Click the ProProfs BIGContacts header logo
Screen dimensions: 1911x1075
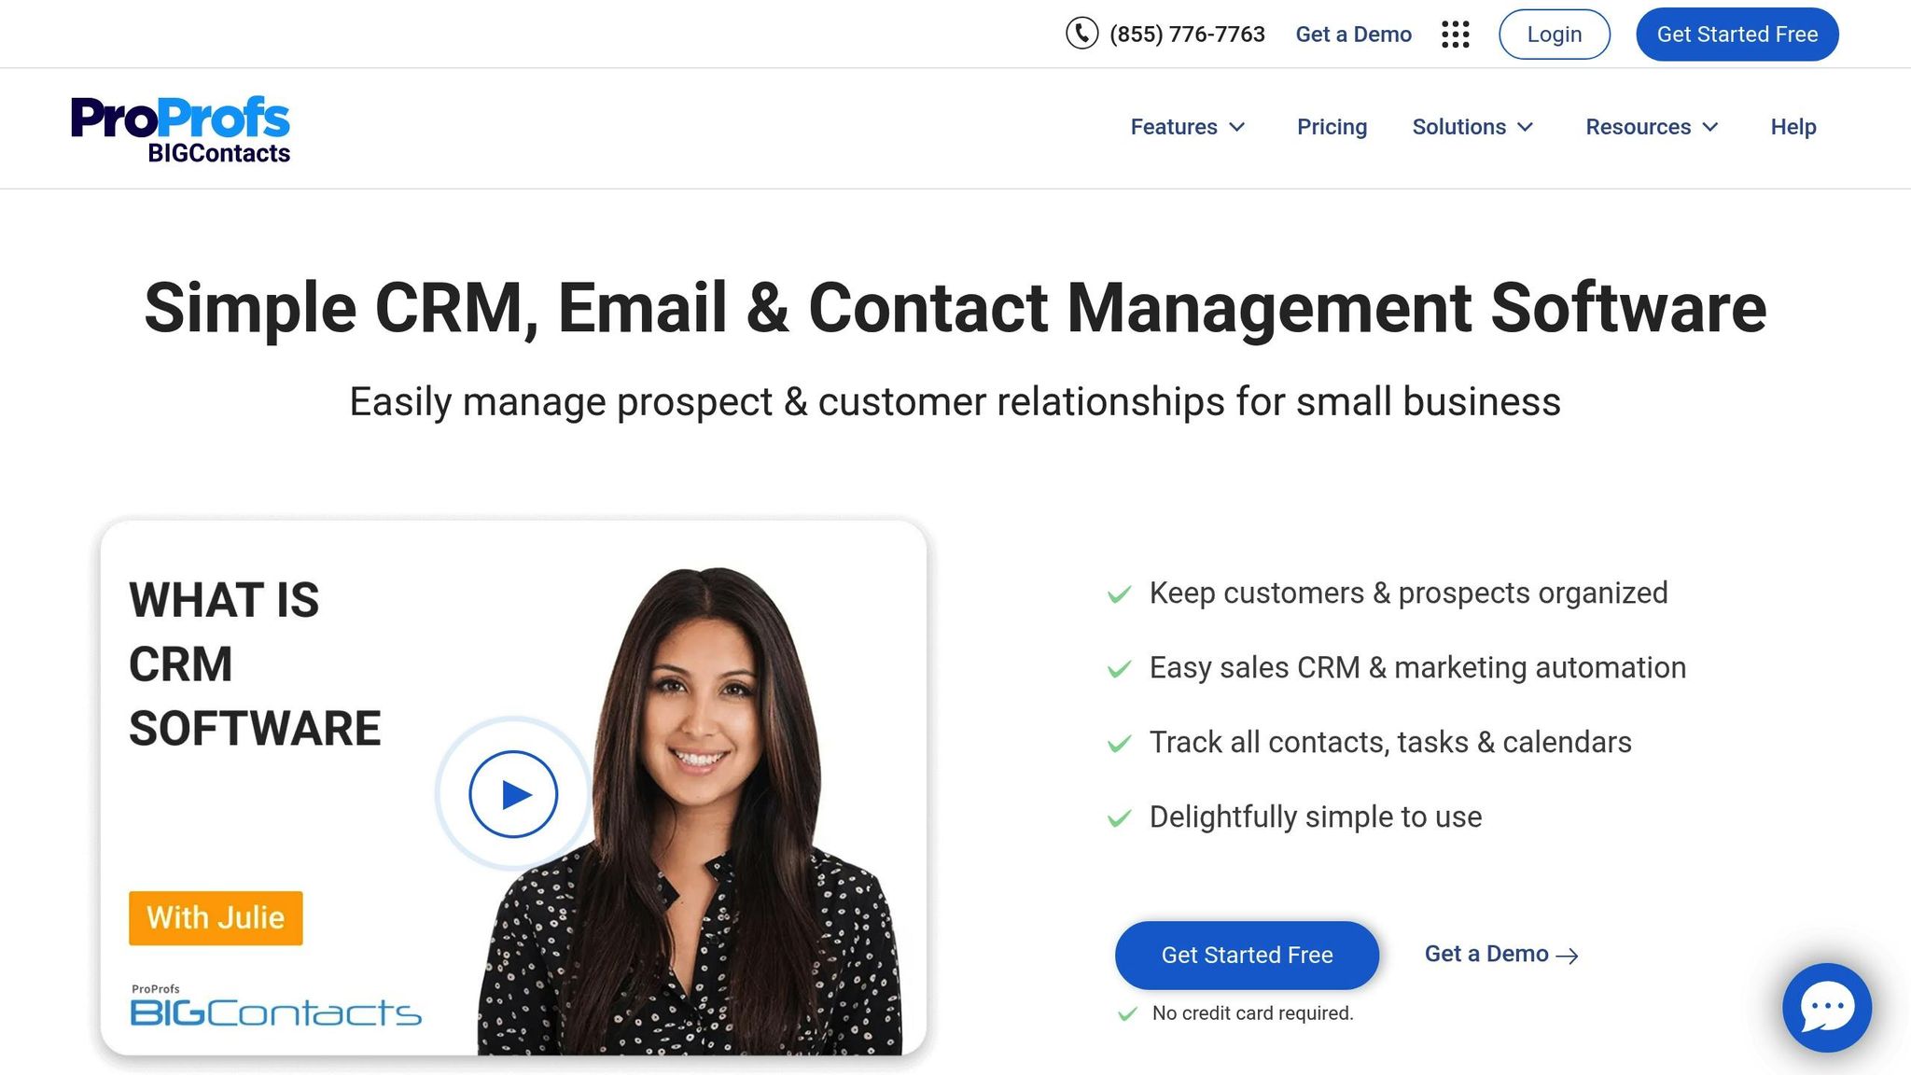click(181, 129)
